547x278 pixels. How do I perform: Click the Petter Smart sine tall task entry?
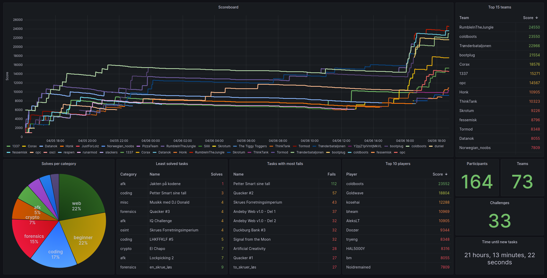[167, 193]
